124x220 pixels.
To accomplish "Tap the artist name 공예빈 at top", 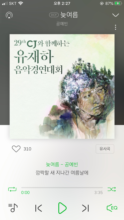I will pyautogui.click(x=62, y=24).
